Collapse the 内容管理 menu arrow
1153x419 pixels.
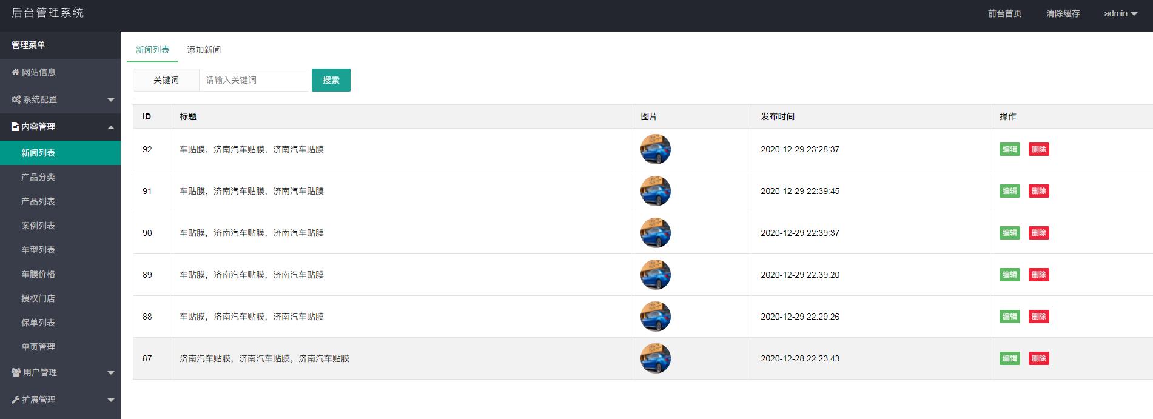[110, 127]
